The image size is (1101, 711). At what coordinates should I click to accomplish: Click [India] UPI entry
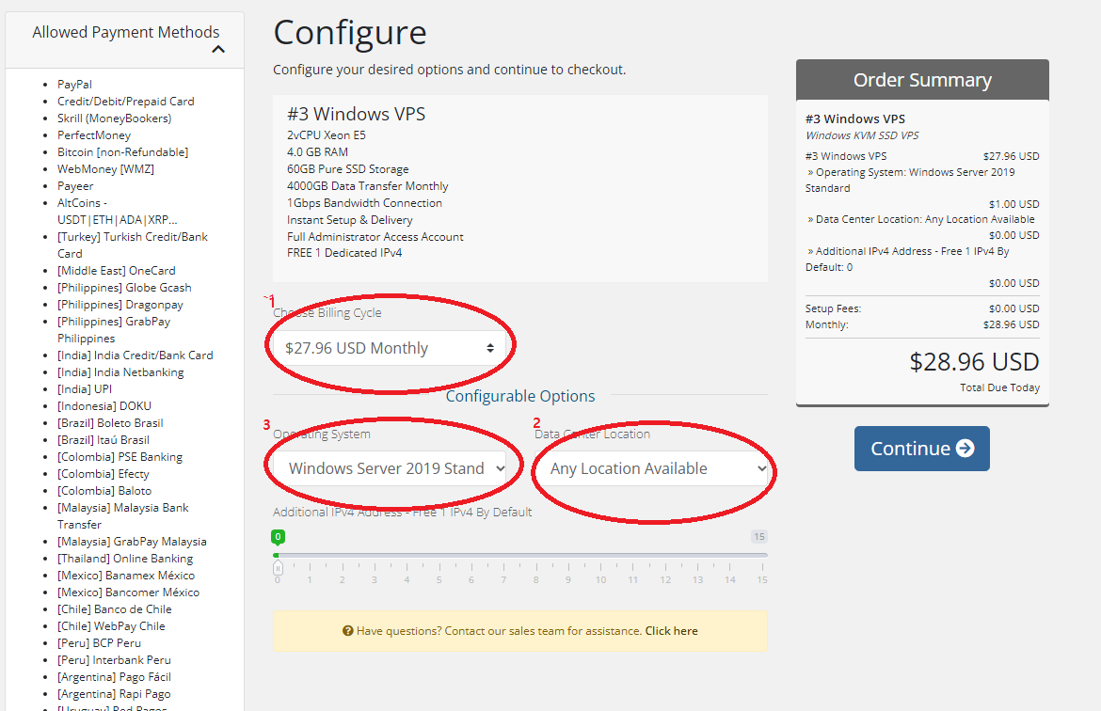coord(85,388)
